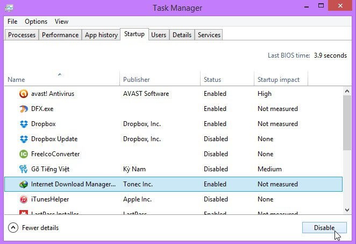Click the Gõ Tiếng Việt icon
Screen dimensions: 356x244
point(24,169)
